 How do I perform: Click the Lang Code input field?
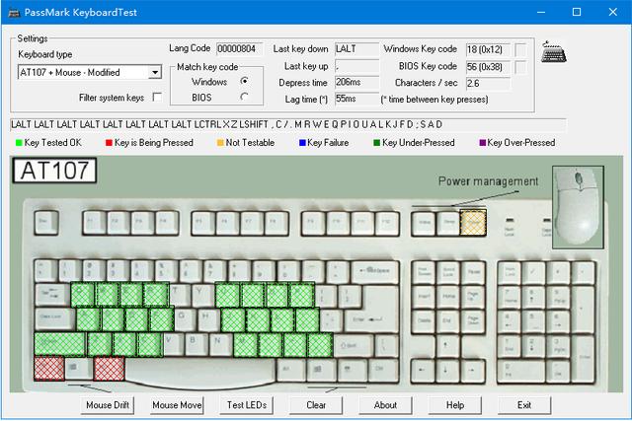pos(239,49)
